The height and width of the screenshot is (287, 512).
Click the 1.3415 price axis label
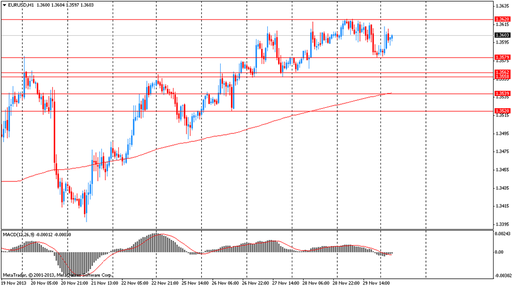tap(502, 206)
